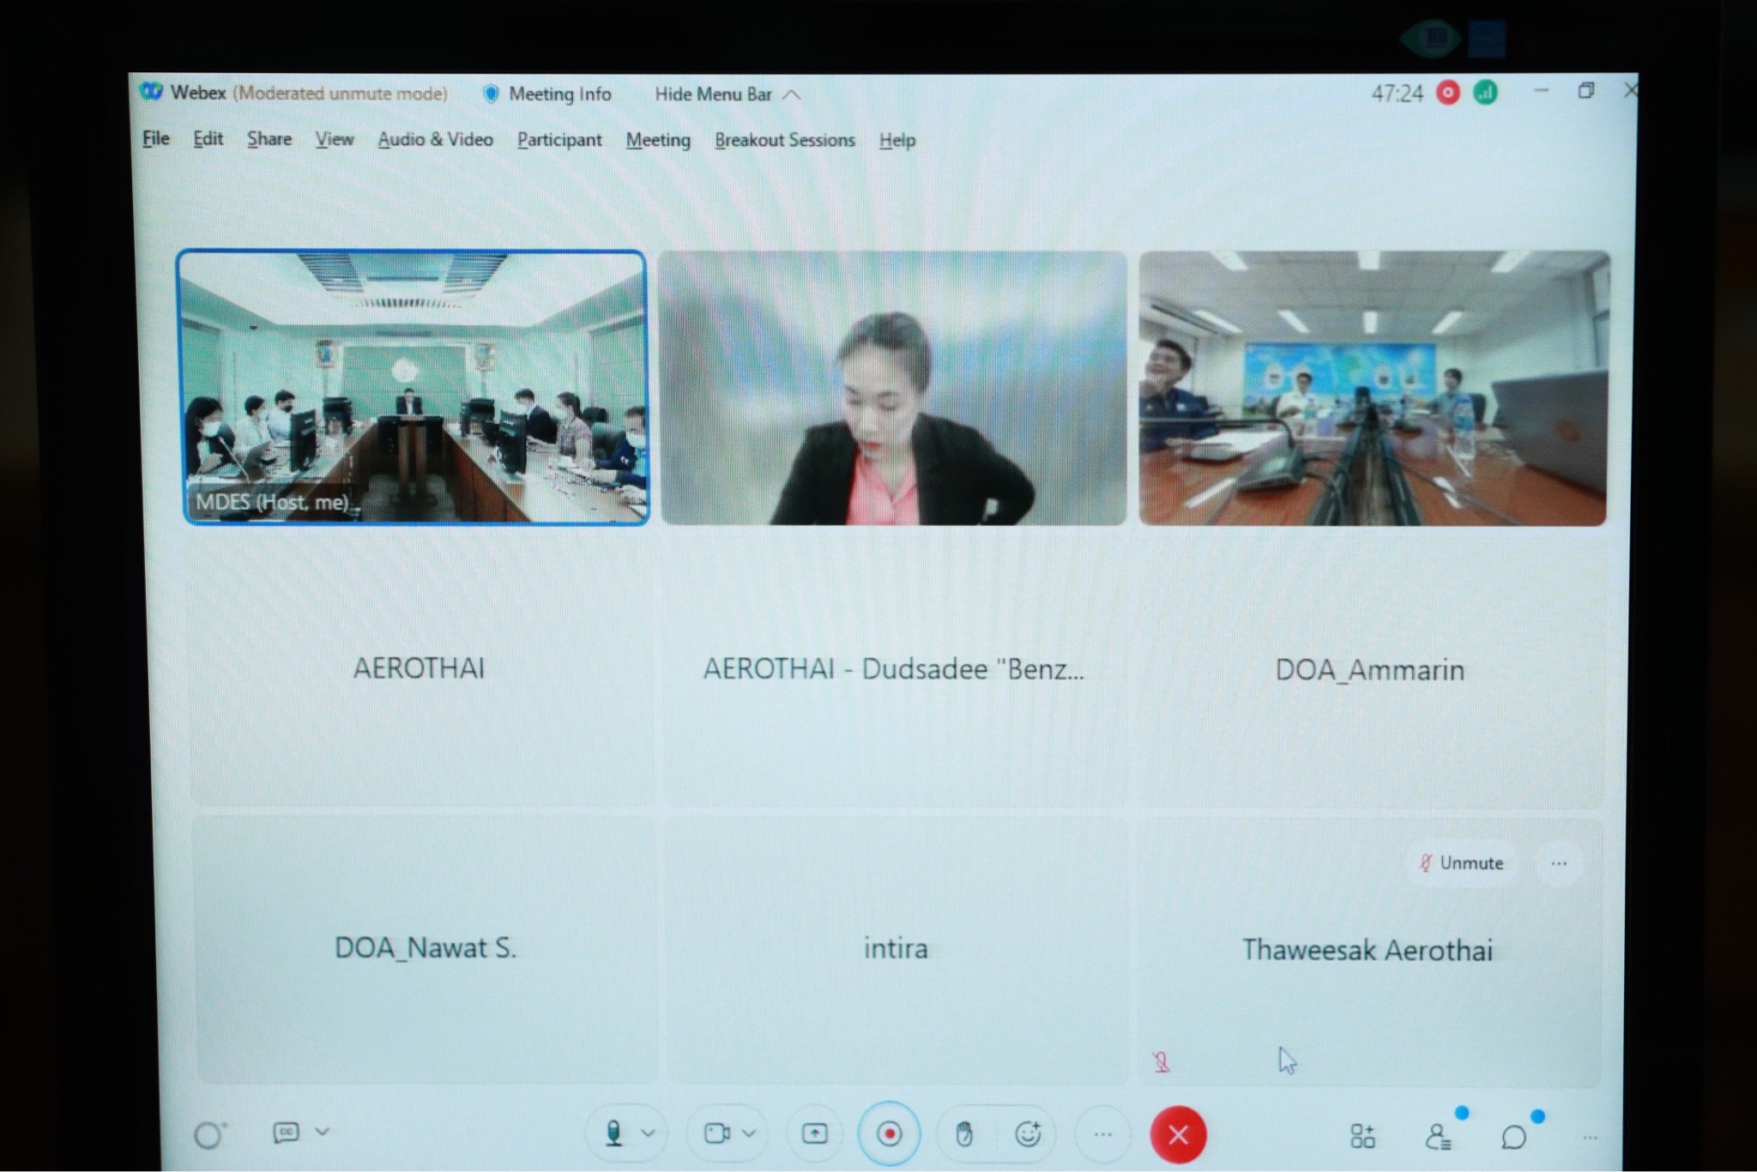Expand the microphone options arrow

tap(649, 1133)
